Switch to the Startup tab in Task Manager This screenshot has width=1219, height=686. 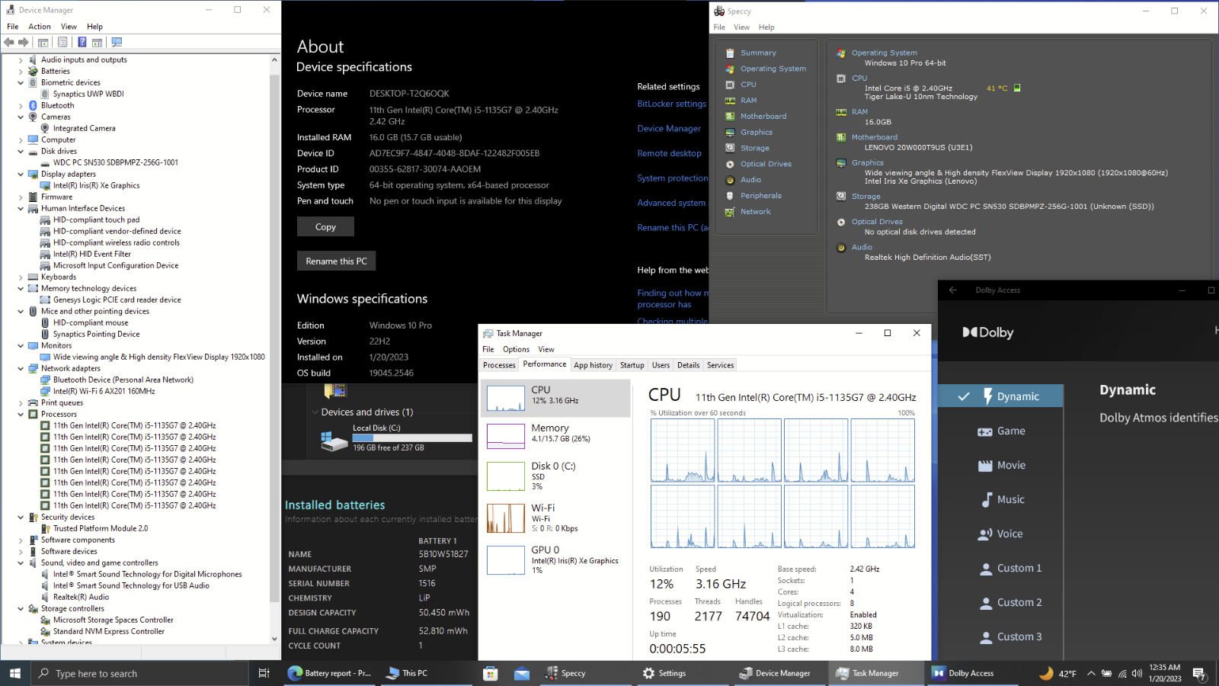pyautogui.click(x=632, y=365)
